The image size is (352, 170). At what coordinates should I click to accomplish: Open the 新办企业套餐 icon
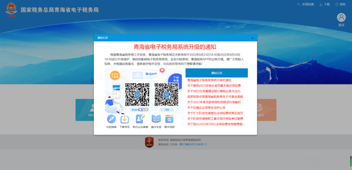click(x=140, y=119)
